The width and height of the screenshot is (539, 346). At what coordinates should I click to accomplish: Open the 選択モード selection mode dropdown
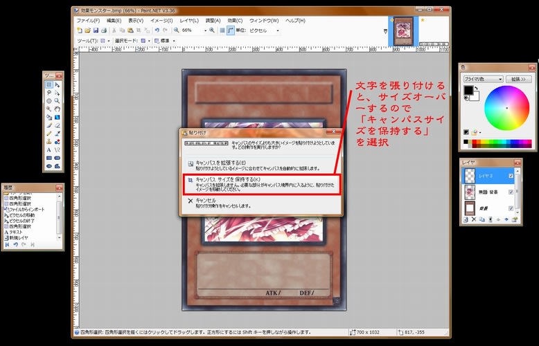pos(149,41)
